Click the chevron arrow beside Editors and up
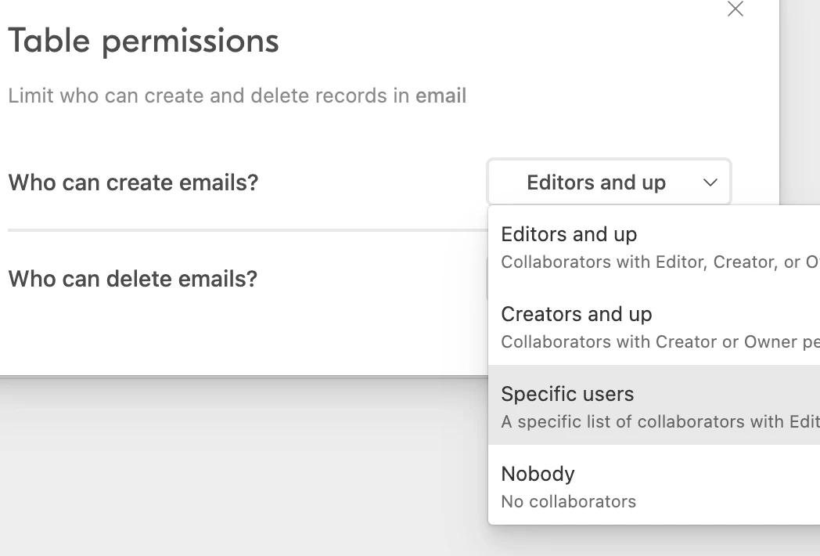This screenshot has height=556, width=820. (x=710, y=182)
